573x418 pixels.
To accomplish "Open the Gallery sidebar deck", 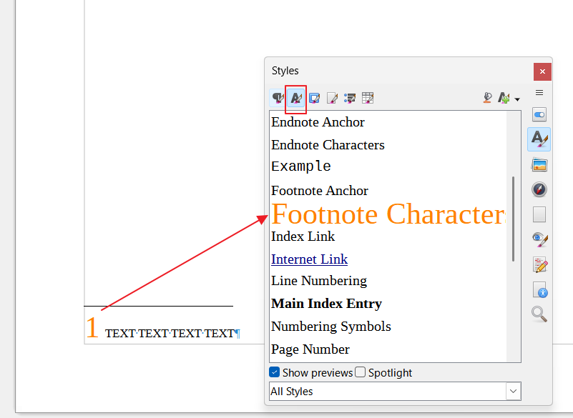I will pyautogui.click(x=539, y=165).
